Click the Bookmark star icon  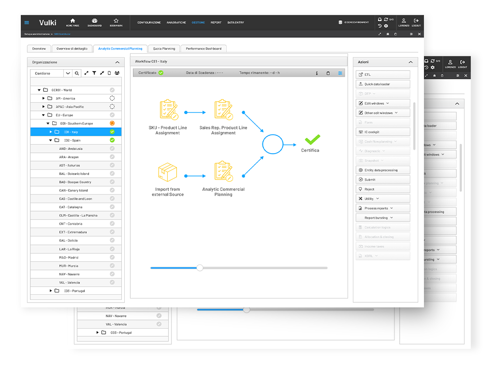(x=116, y=21)
